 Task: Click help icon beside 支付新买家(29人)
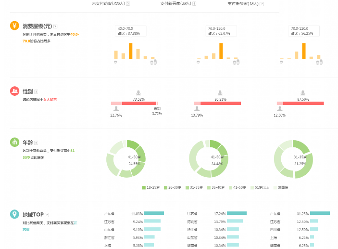click(x=194, y=3)
